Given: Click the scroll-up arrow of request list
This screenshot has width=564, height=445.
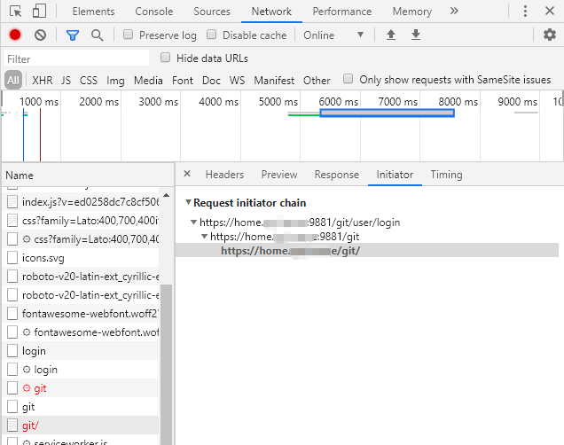Looking at the screenshot, I should click(166, 195).
